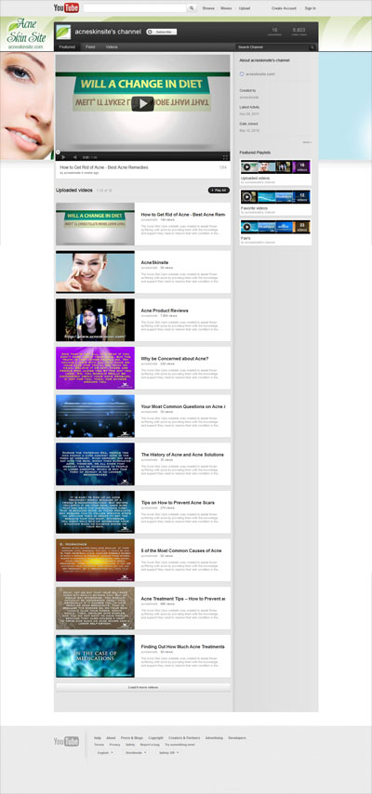Click the small play control in the player bar
This screenshot has width=372, height=794.
click(63, 157)
